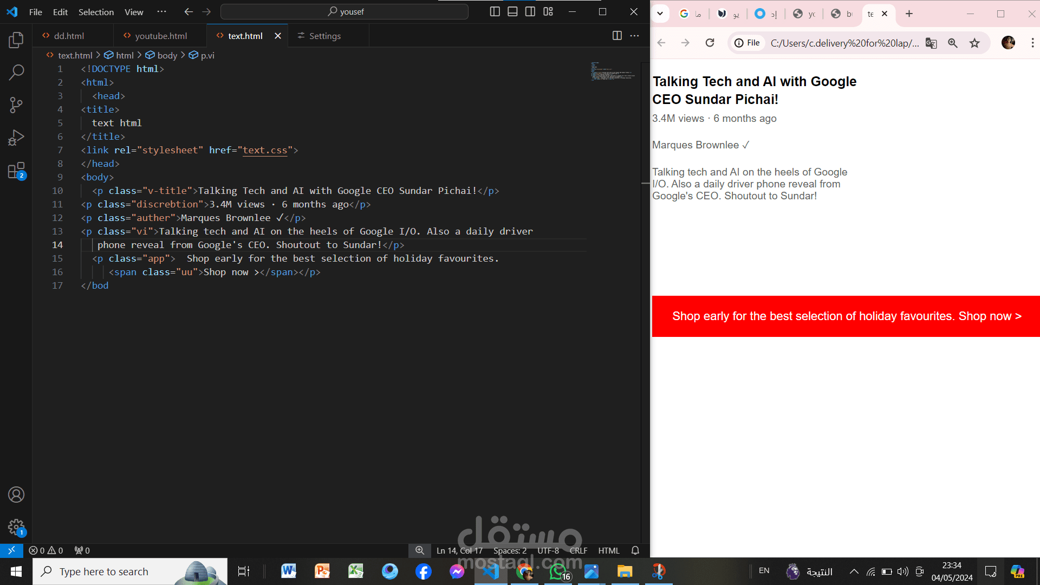
Task: Split the editor to the right
Action: pos(617,36)
